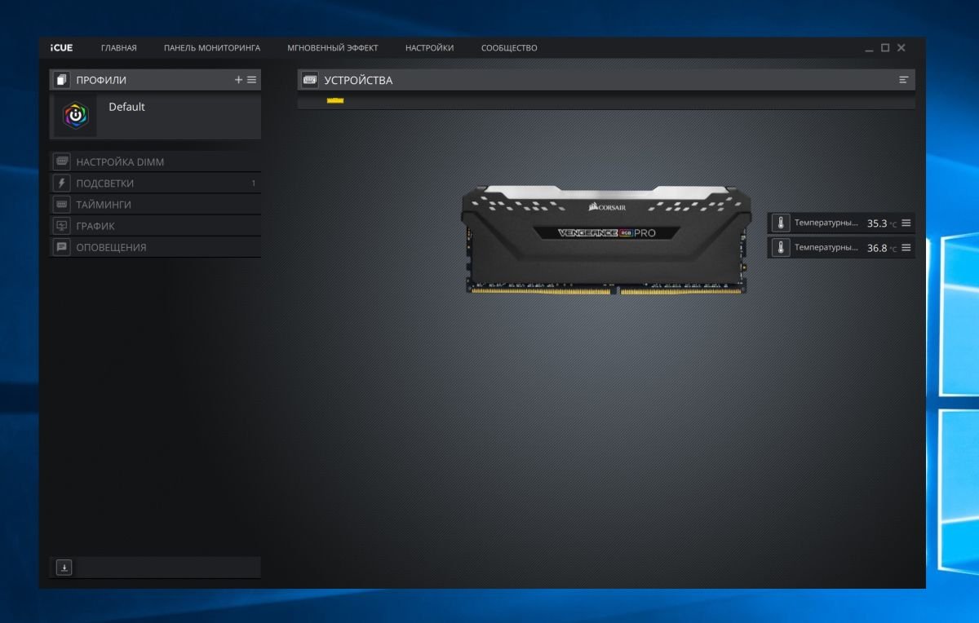Click the УСТРОЙСТВА keyboard icon
Screen dimensions: 979x623
[x=310, y=80]
